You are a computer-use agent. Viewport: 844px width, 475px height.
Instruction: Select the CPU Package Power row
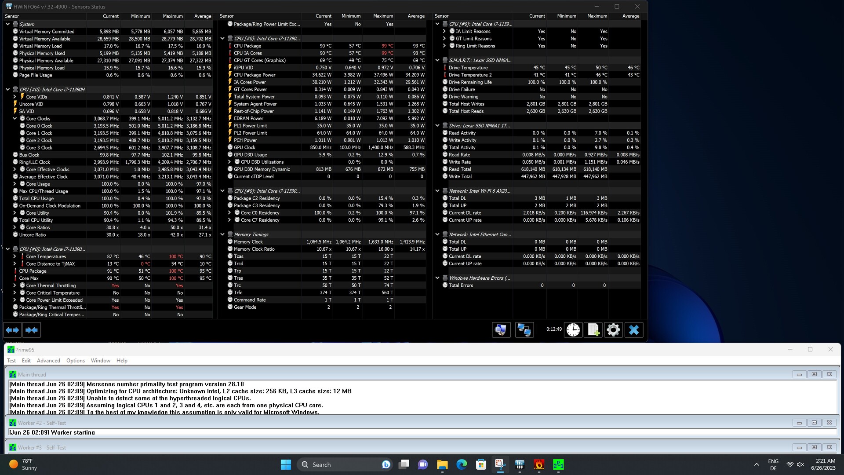255,75
